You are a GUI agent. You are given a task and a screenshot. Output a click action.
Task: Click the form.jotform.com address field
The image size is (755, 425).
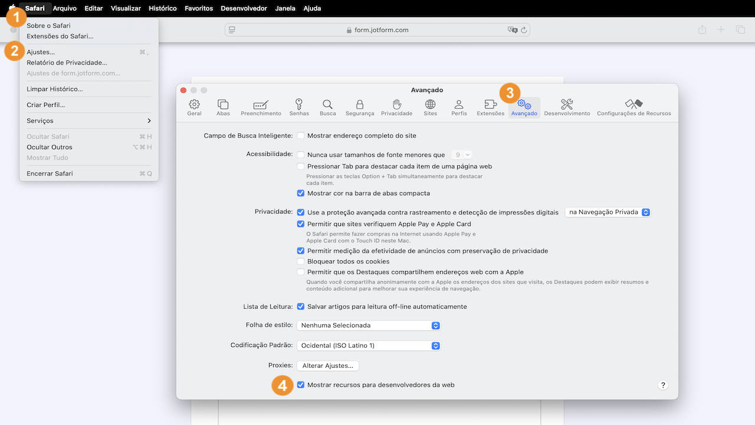coord(377,30)
